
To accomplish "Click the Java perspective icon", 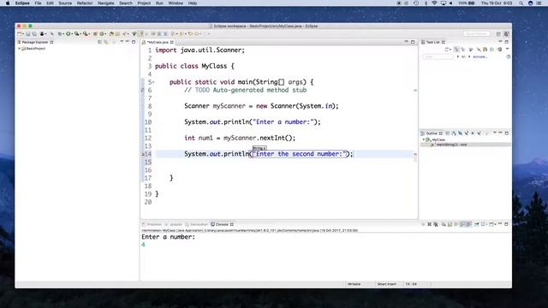I will tap(506, 34).
